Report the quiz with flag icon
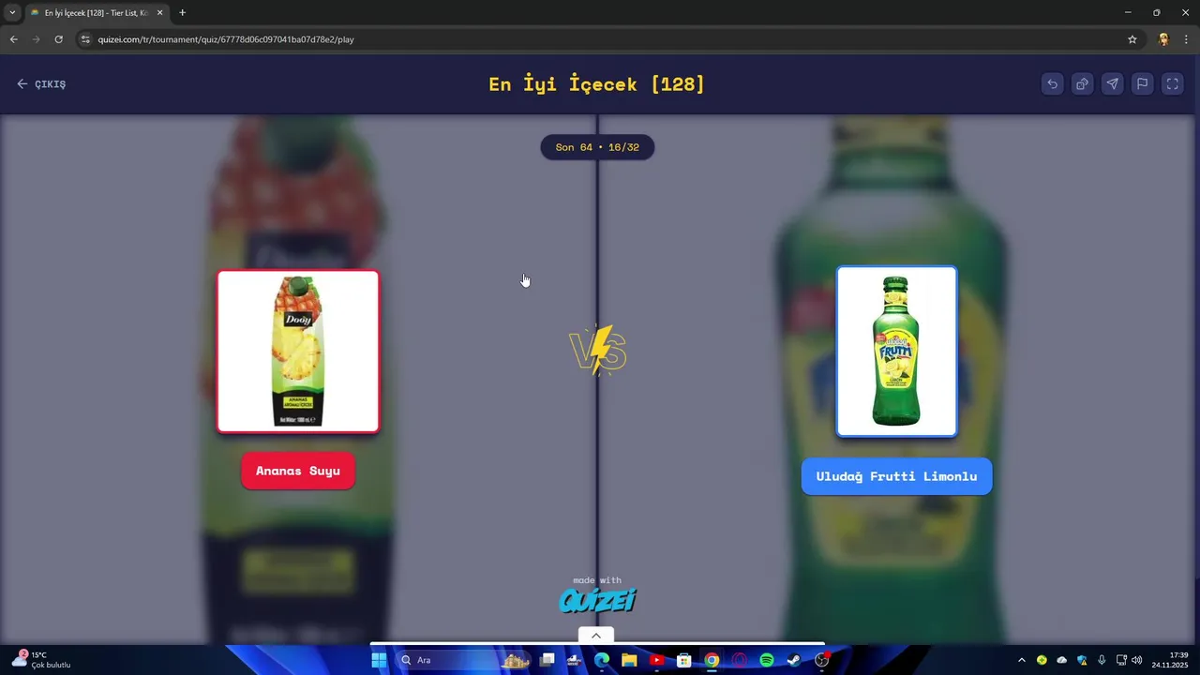 pyautogui.click(x=1142, y=83)
